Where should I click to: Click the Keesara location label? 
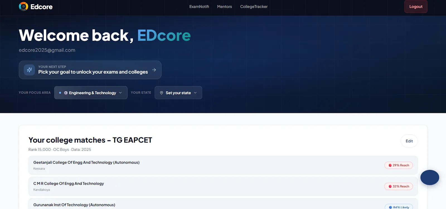(39, 169)
